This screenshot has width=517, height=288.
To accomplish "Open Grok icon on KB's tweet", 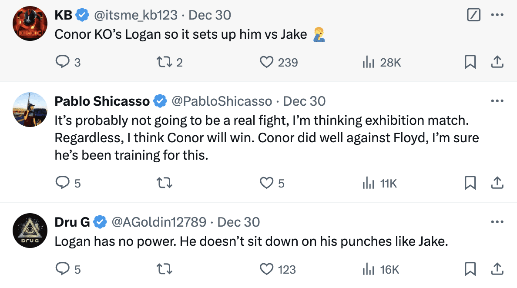I will coord(473,15).
